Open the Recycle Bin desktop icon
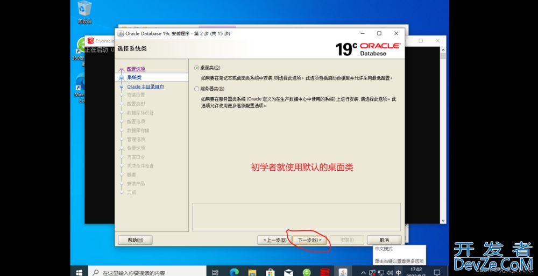The width and height of the screenshot is (538, 276). click(84, 12)
